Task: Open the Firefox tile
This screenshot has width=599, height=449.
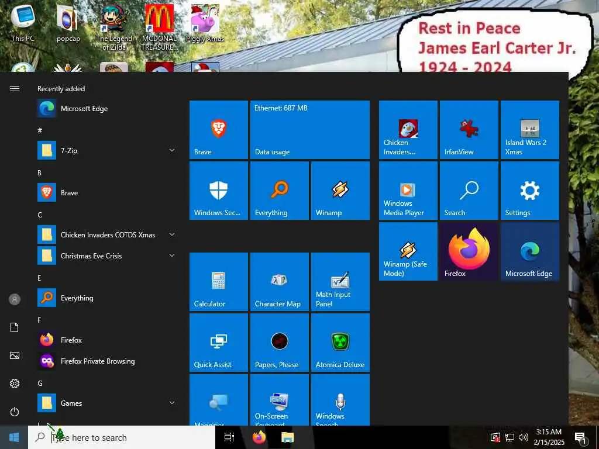Action: tap(469, 251)
